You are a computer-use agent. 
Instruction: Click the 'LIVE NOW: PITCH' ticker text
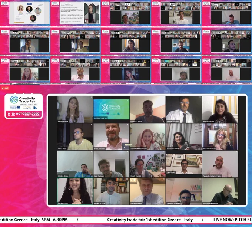[x=230, y=220]
